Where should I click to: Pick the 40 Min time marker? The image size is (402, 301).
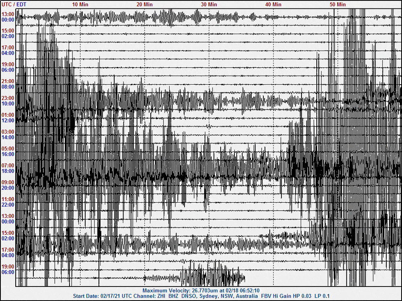(x=273, y=4)
